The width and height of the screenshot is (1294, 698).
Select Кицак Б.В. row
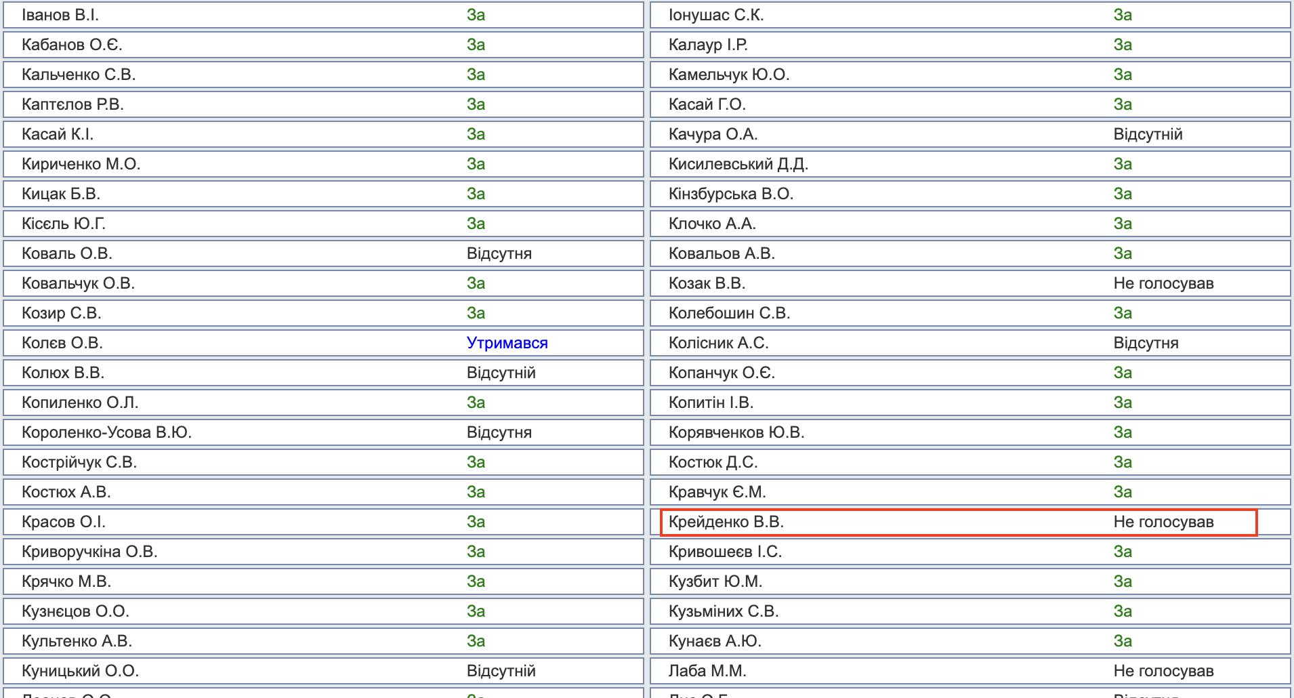[x=323, y=194]
